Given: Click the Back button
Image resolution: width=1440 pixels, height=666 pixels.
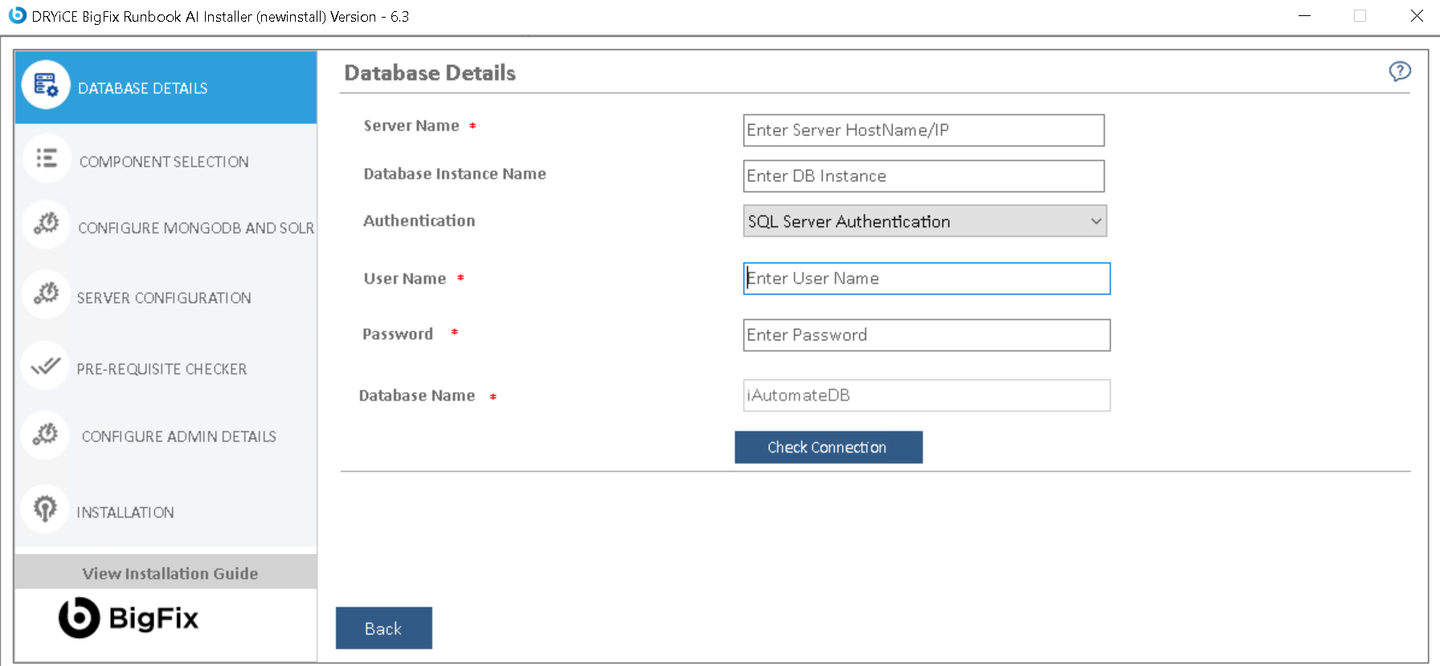Looking at the screenshot, I should tap(383, 628).
